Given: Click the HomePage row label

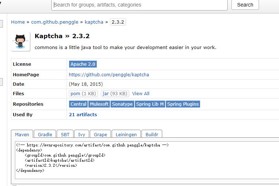Looking at the screenshot, I should tap(26, 74).
